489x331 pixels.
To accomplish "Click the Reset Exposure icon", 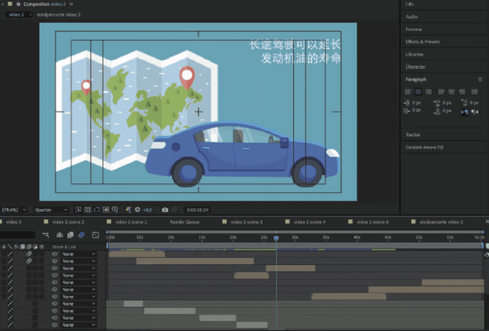I will point(137,209).
